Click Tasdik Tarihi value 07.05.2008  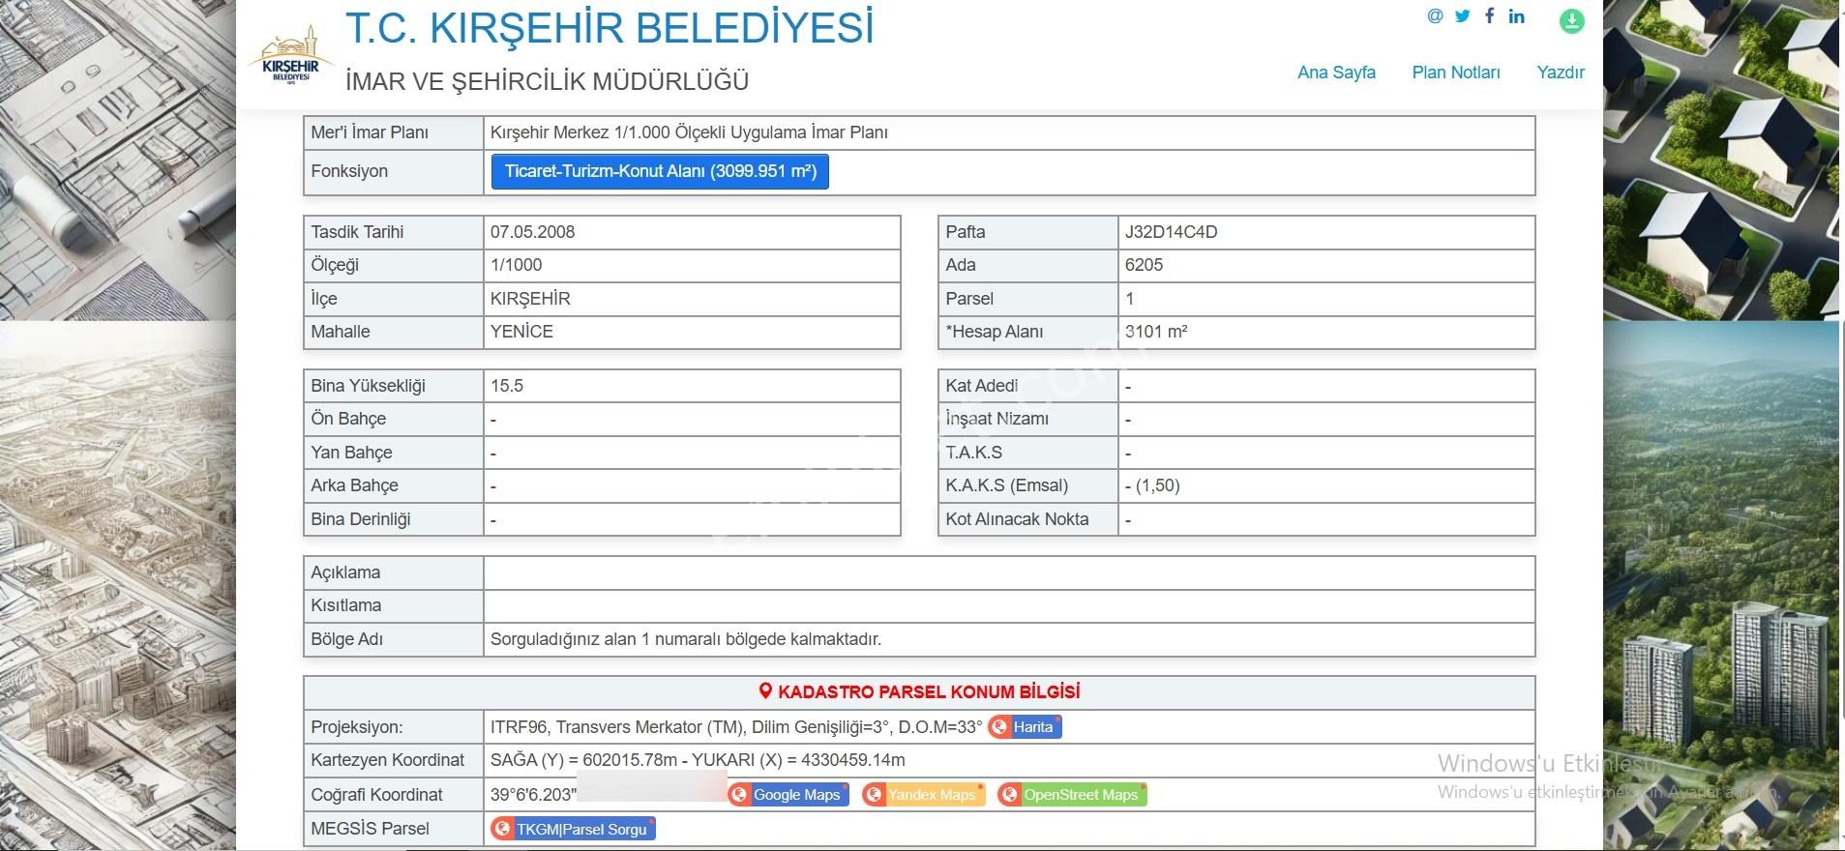tap(532, 232)
